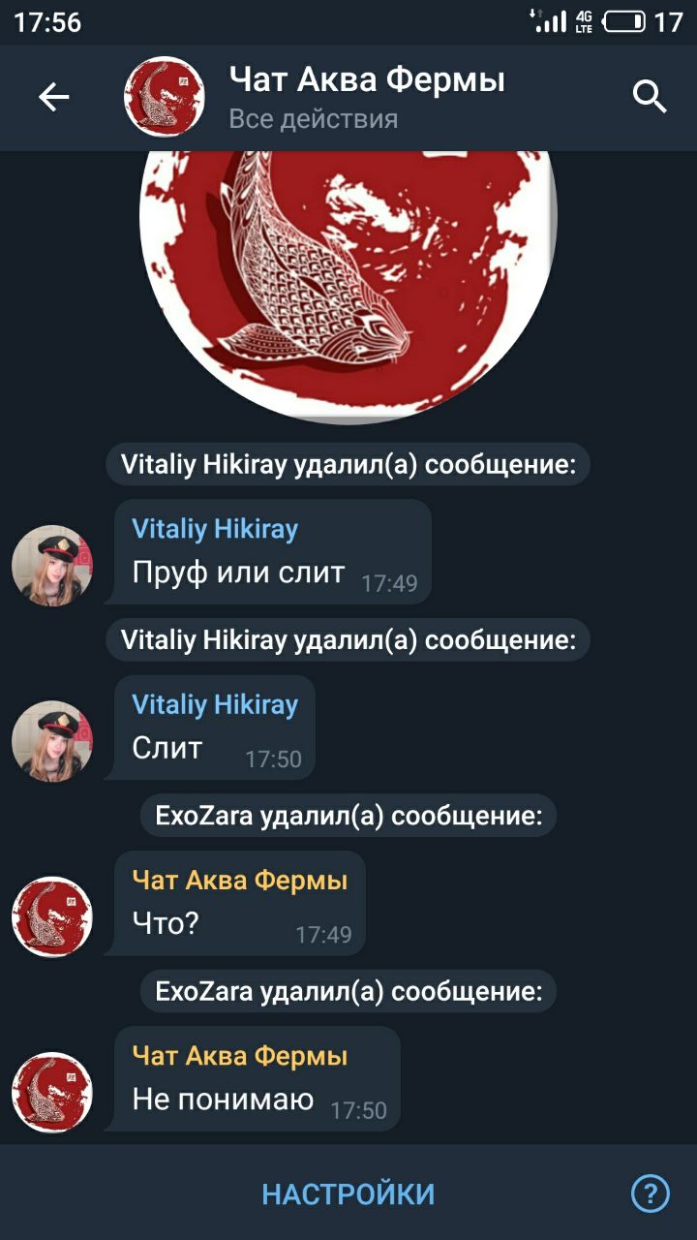Tap last 'ExoZara удалил(а) сообщение' notice
697x1240 pixels.
(x=348, y=991)
